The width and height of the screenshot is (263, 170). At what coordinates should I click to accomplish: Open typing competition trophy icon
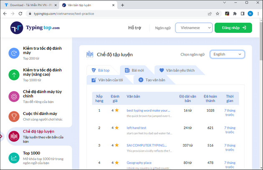tap(14, 116)
